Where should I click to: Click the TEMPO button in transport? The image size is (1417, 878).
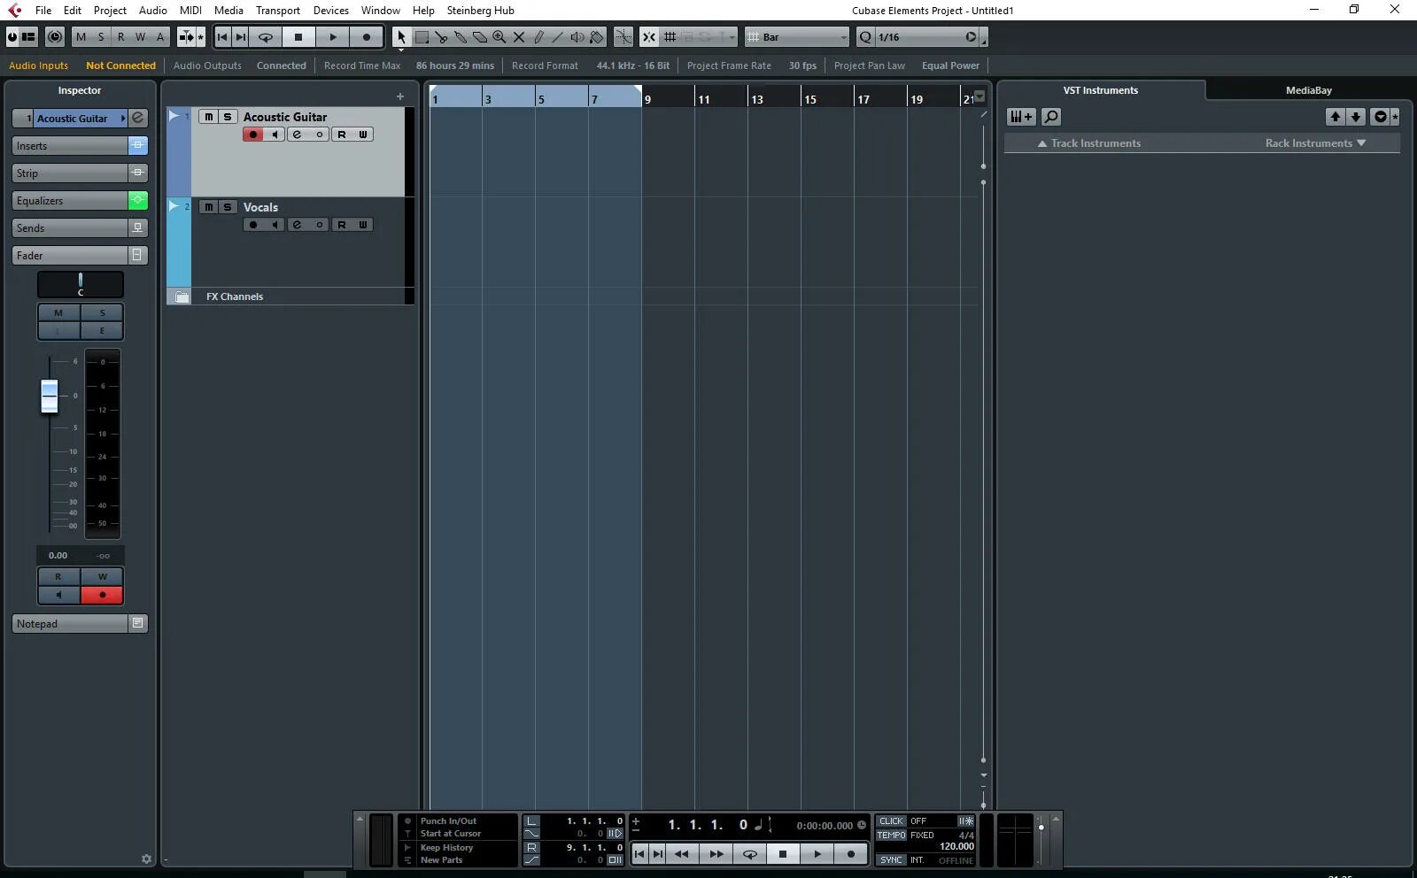[891, 835]
